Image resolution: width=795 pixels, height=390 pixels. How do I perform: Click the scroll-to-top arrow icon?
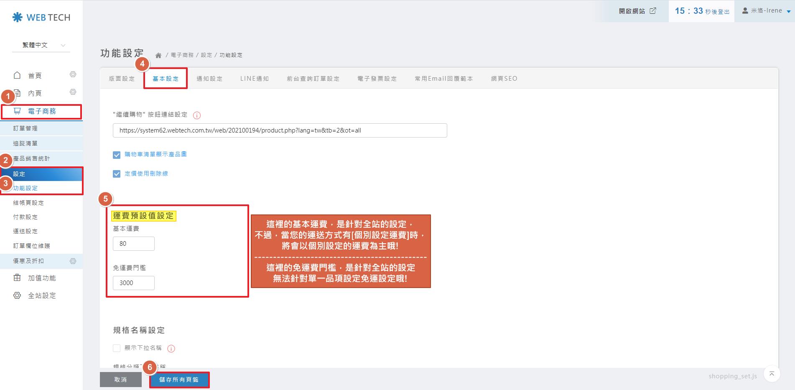click(772, 374)
